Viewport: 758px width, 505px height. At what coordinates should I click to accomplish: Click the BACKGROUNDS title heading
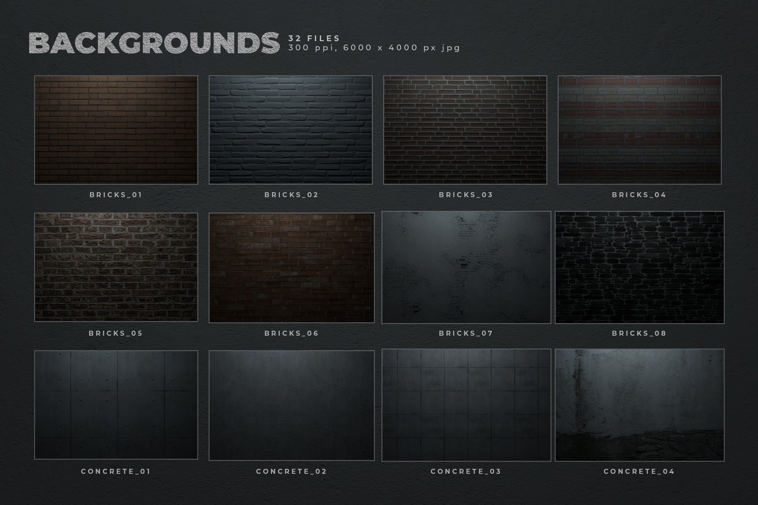tap(154, 43)
